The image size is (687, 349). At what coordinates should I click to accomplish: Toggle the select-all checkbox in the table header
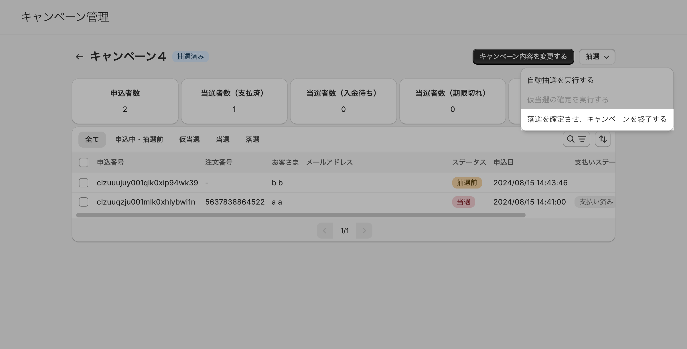point(84,162)
